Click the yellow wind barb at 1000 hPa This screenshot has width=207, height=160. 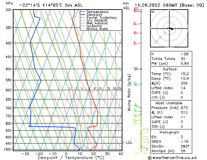(x=141, y=152)
